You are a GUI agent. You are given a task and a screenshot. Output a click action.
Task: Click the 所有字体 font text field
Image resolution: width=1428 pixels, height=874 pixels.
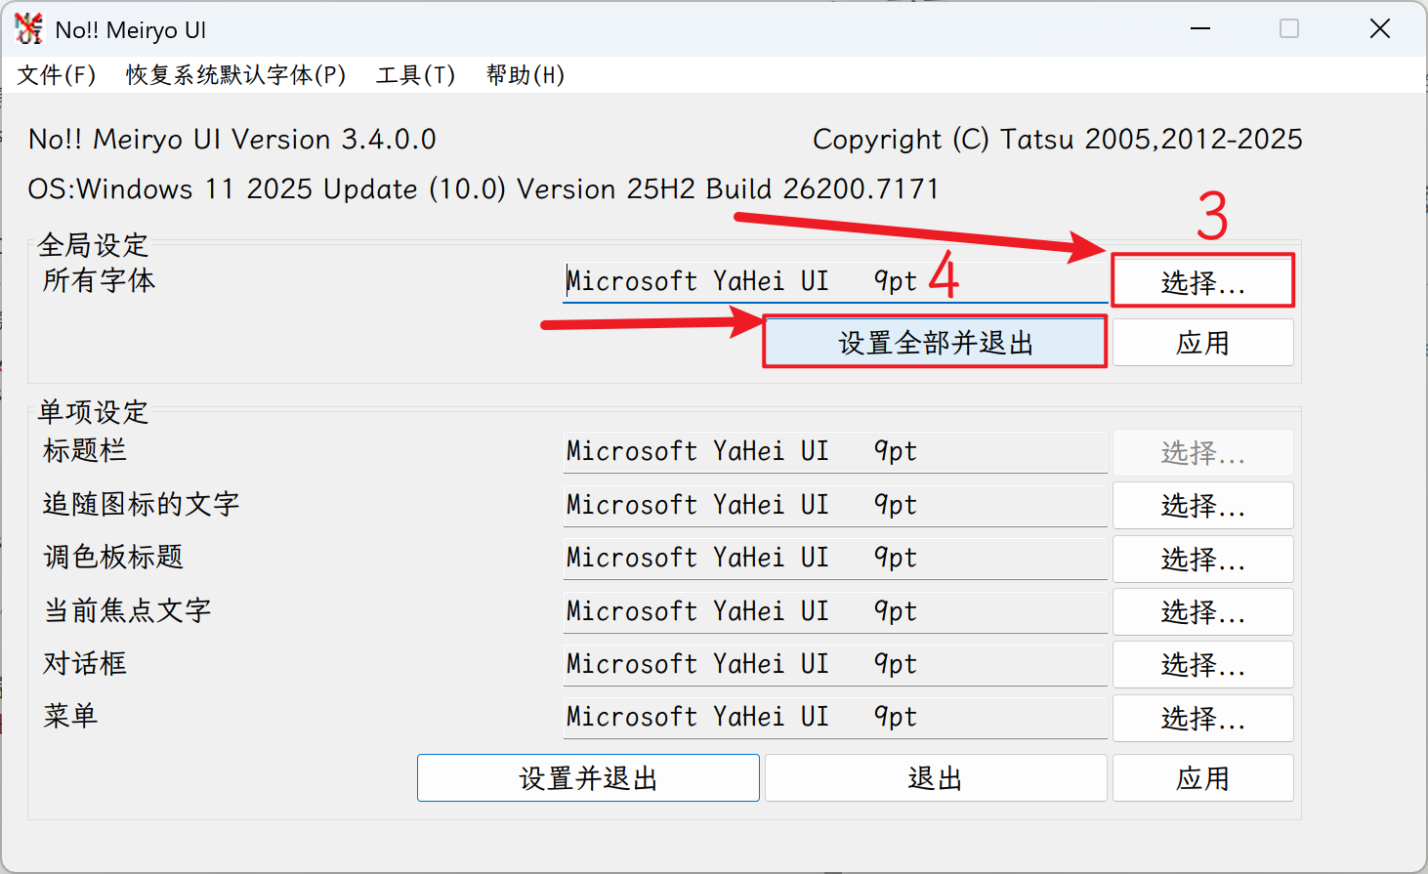tap(834, 282)
